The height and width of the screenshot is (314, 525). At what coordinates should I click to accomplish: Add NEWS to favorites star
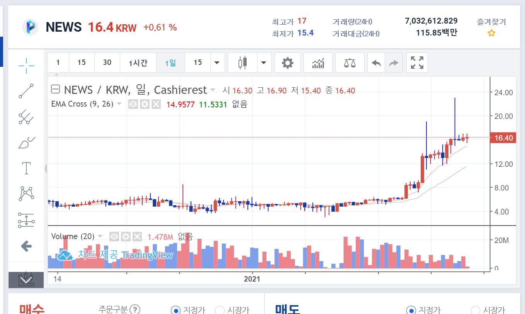coord(491,33)
